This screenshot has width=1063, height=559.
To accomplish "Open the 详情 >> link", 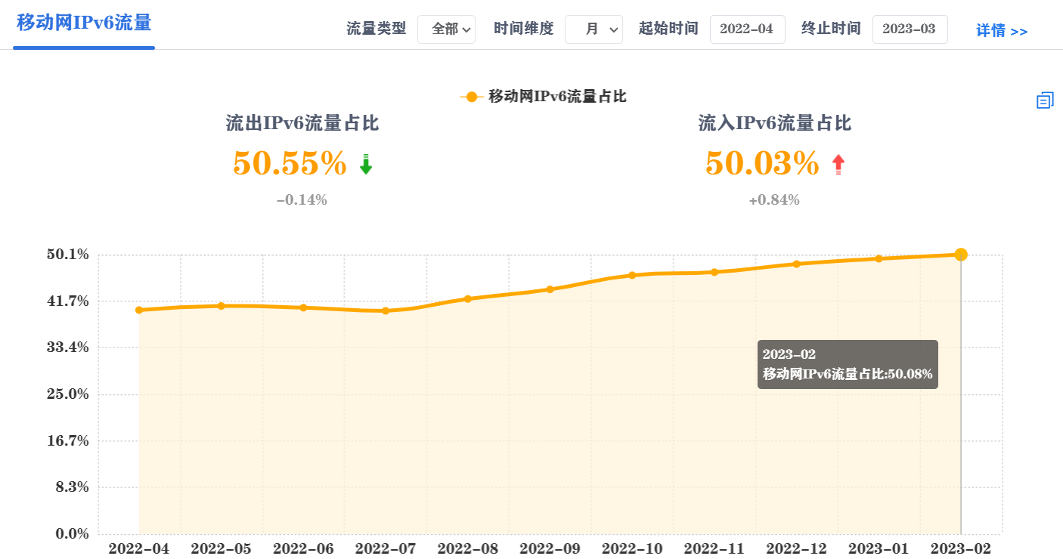I will (x=1002, y=31).
